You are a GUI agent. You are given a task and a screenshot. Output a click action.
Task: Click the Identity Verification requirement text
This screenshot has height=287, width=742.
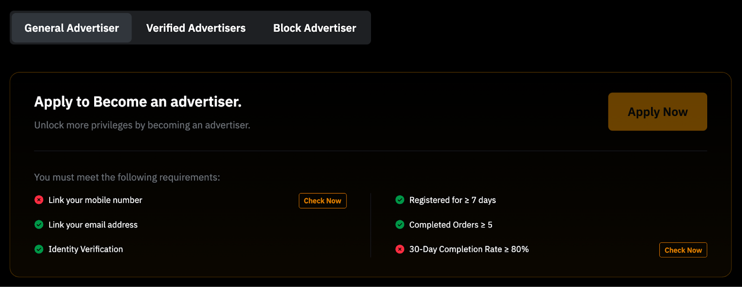pos(86,249)
